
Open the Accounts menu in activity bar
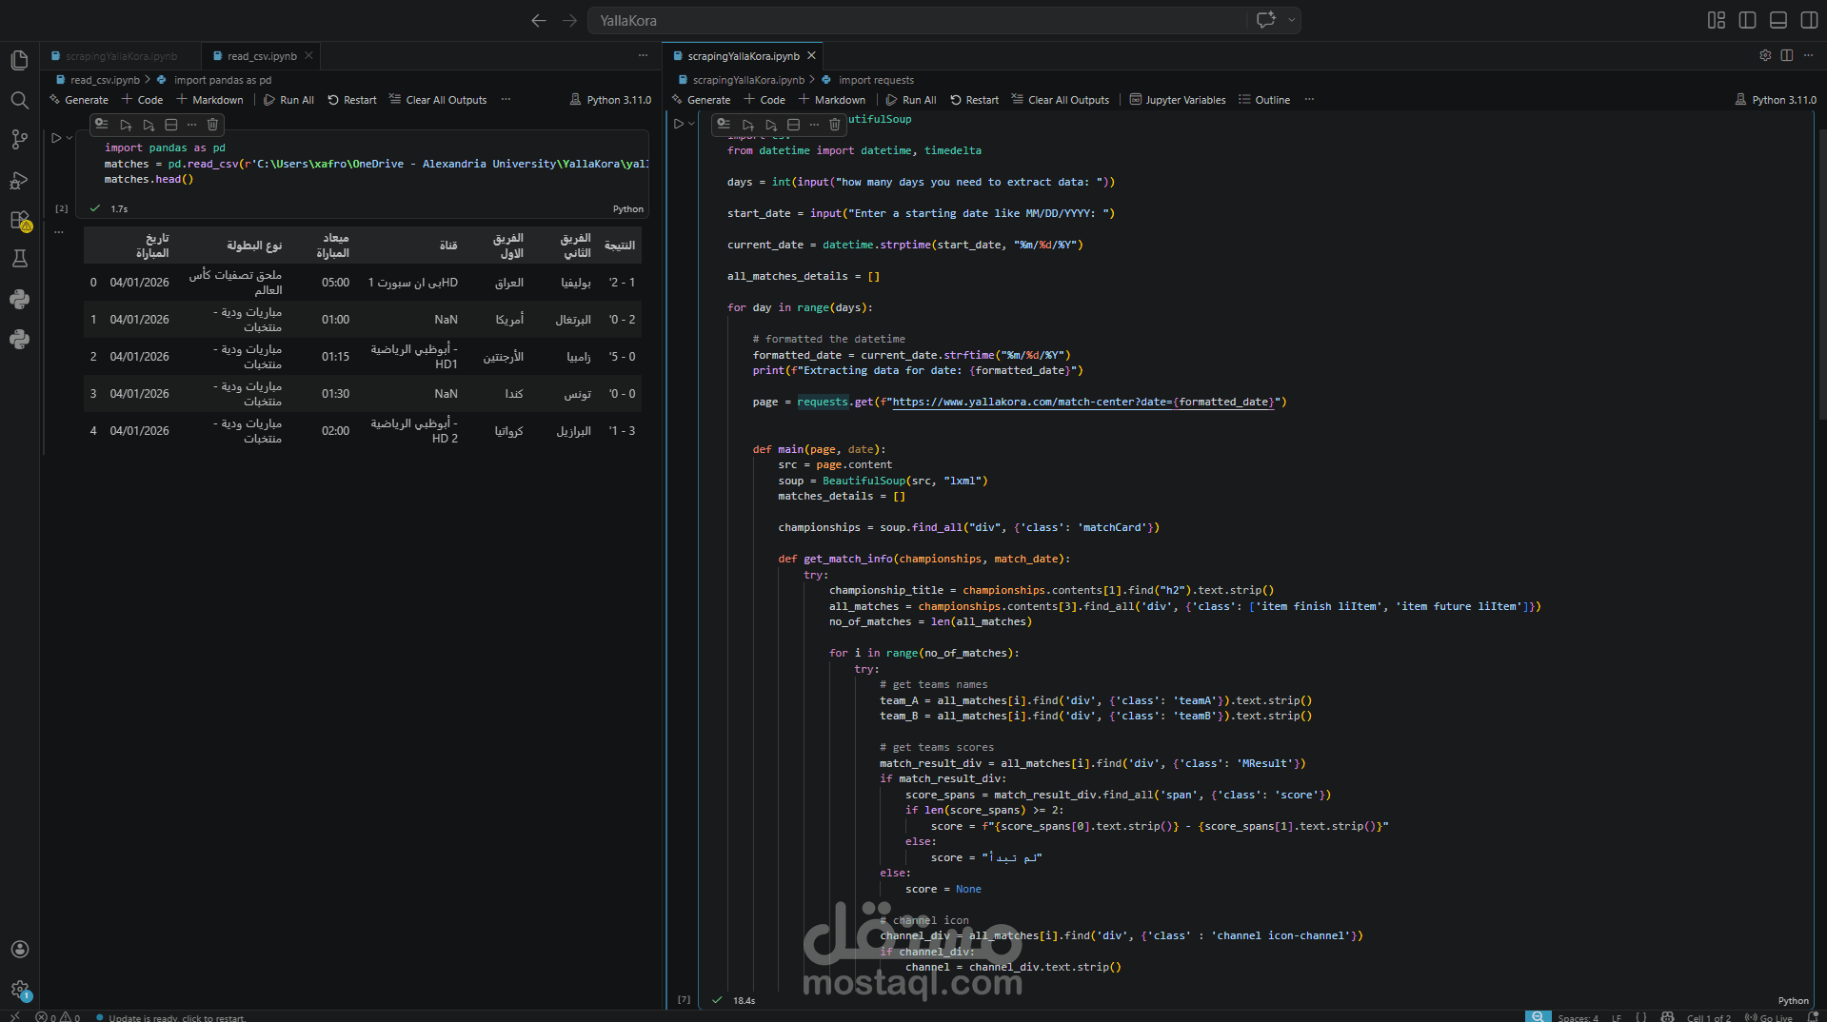pos(19,949)
